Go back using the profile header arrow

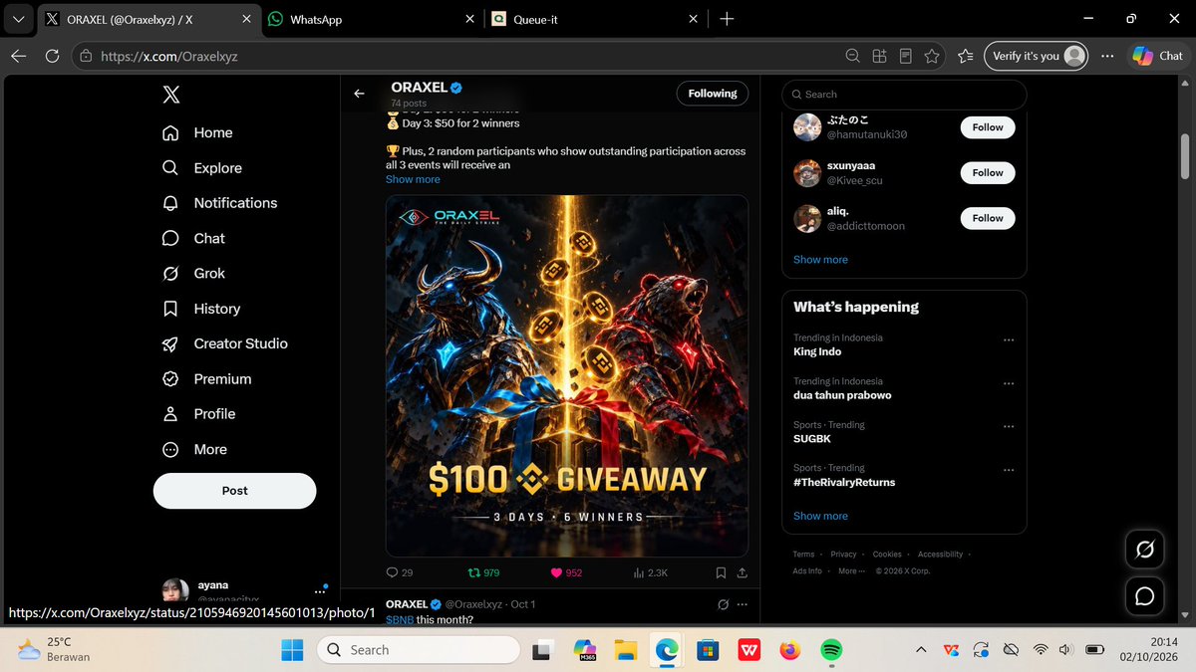[x=360, y=94]
